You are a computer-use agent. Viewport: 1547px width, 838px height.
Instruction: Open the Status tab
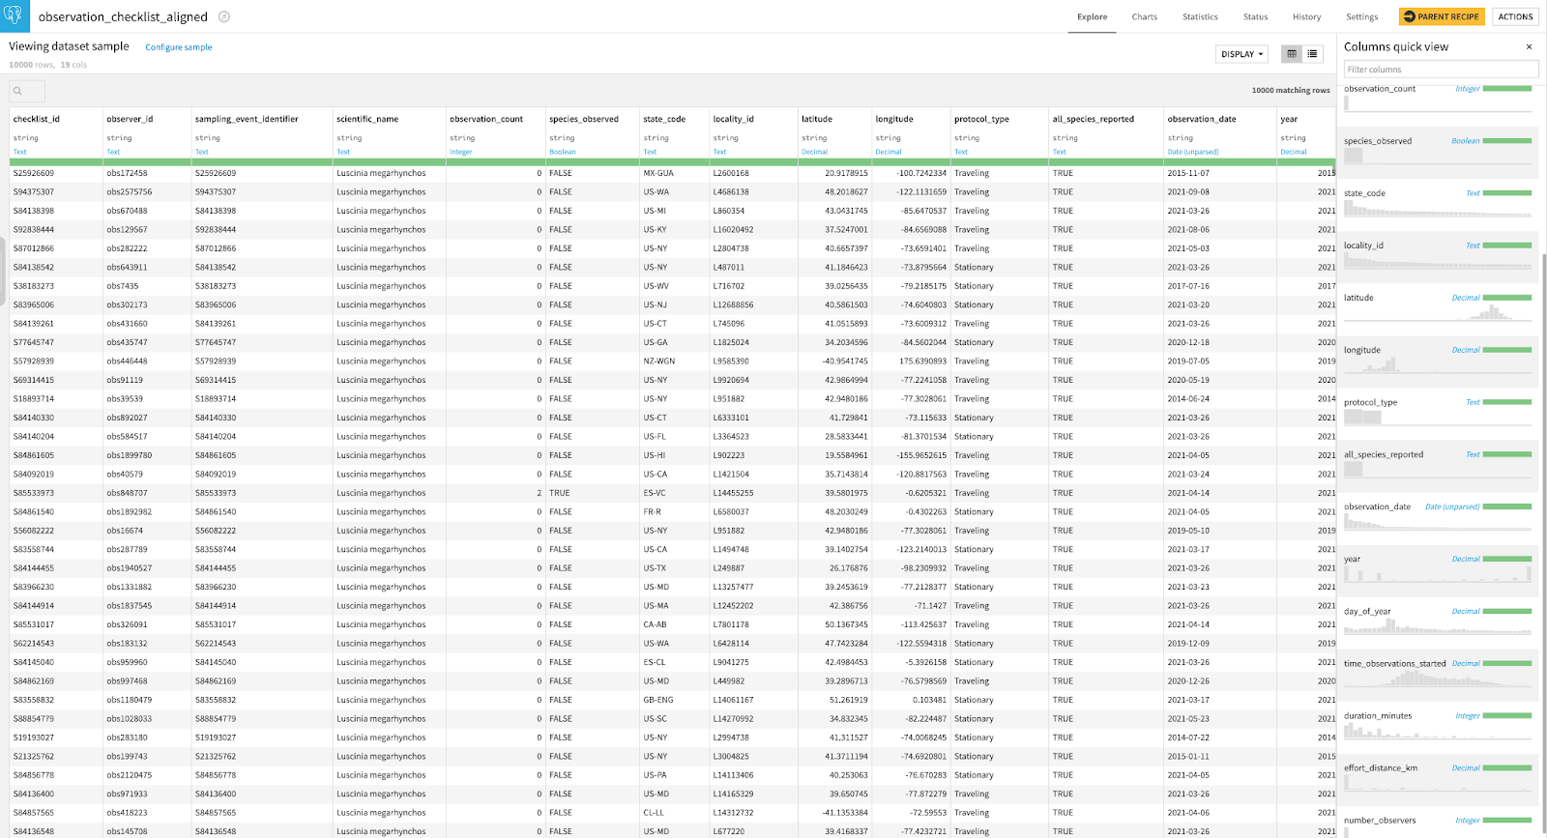point(1255,16)
